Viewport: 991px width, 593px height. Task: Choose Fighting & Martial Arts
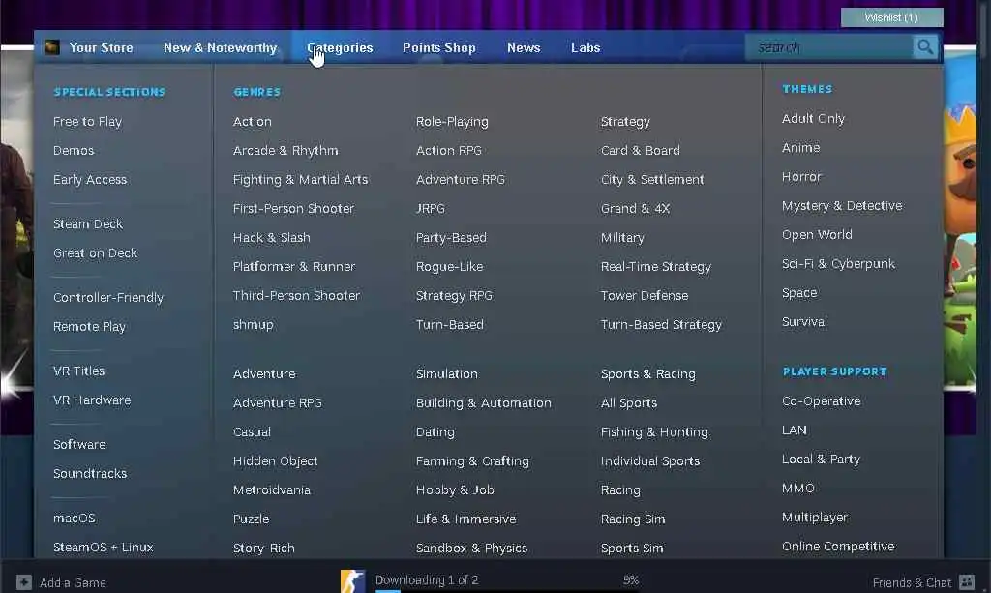(x=300, y=179)
